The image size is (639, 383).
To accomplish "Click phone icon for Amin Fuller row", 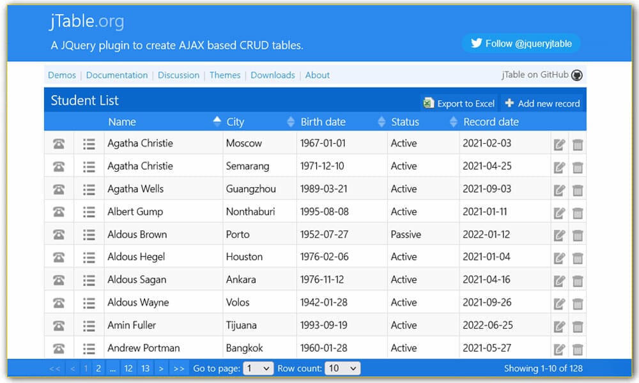I will tap(59, 326).
